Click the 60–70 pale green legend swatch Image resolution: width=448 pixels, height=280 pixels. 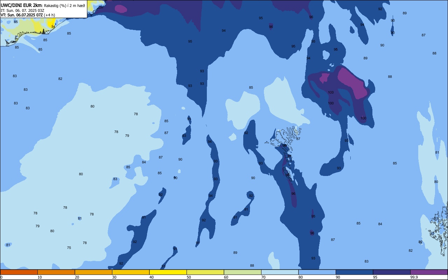243,272
